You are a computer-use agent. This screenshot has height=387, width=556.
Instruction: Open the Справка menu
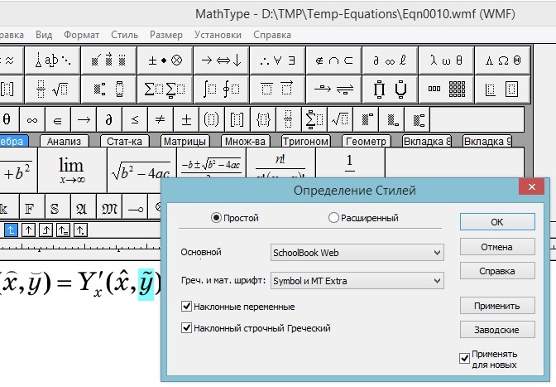272,35
